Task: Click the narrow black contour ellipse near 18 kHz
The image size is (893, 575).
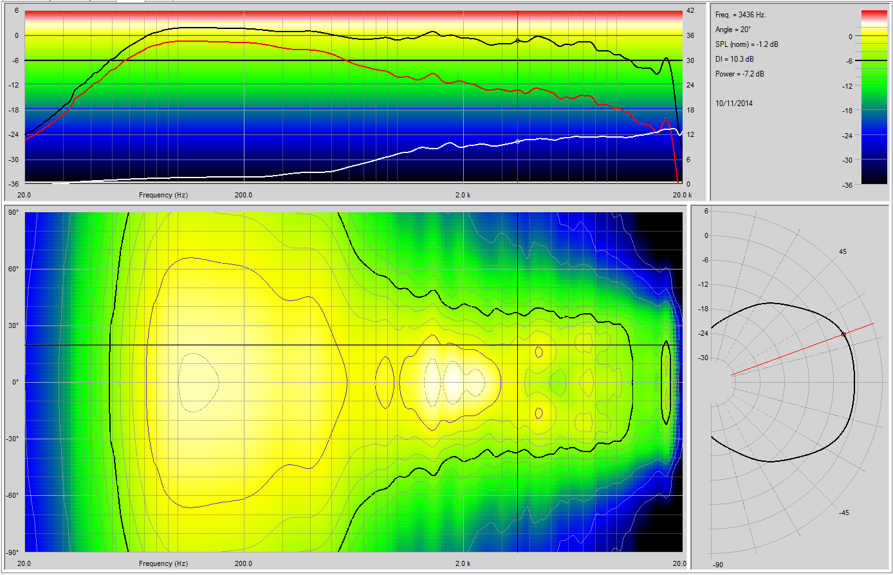Action: click(667, 383)
